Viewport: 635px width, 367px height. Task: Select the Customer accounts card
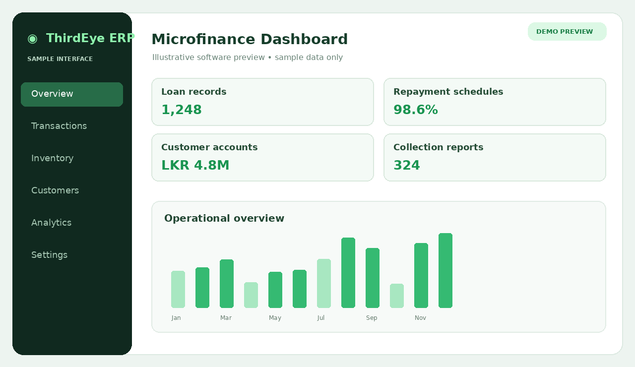(x=262, y=157)
